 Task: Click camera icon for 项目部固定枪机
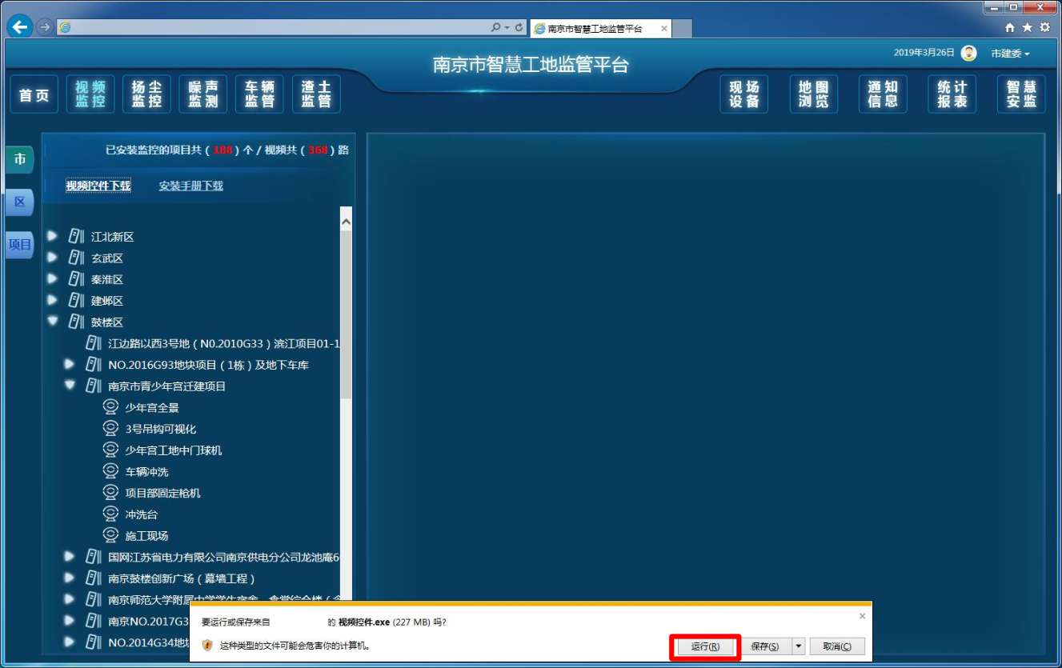(110, 492)
